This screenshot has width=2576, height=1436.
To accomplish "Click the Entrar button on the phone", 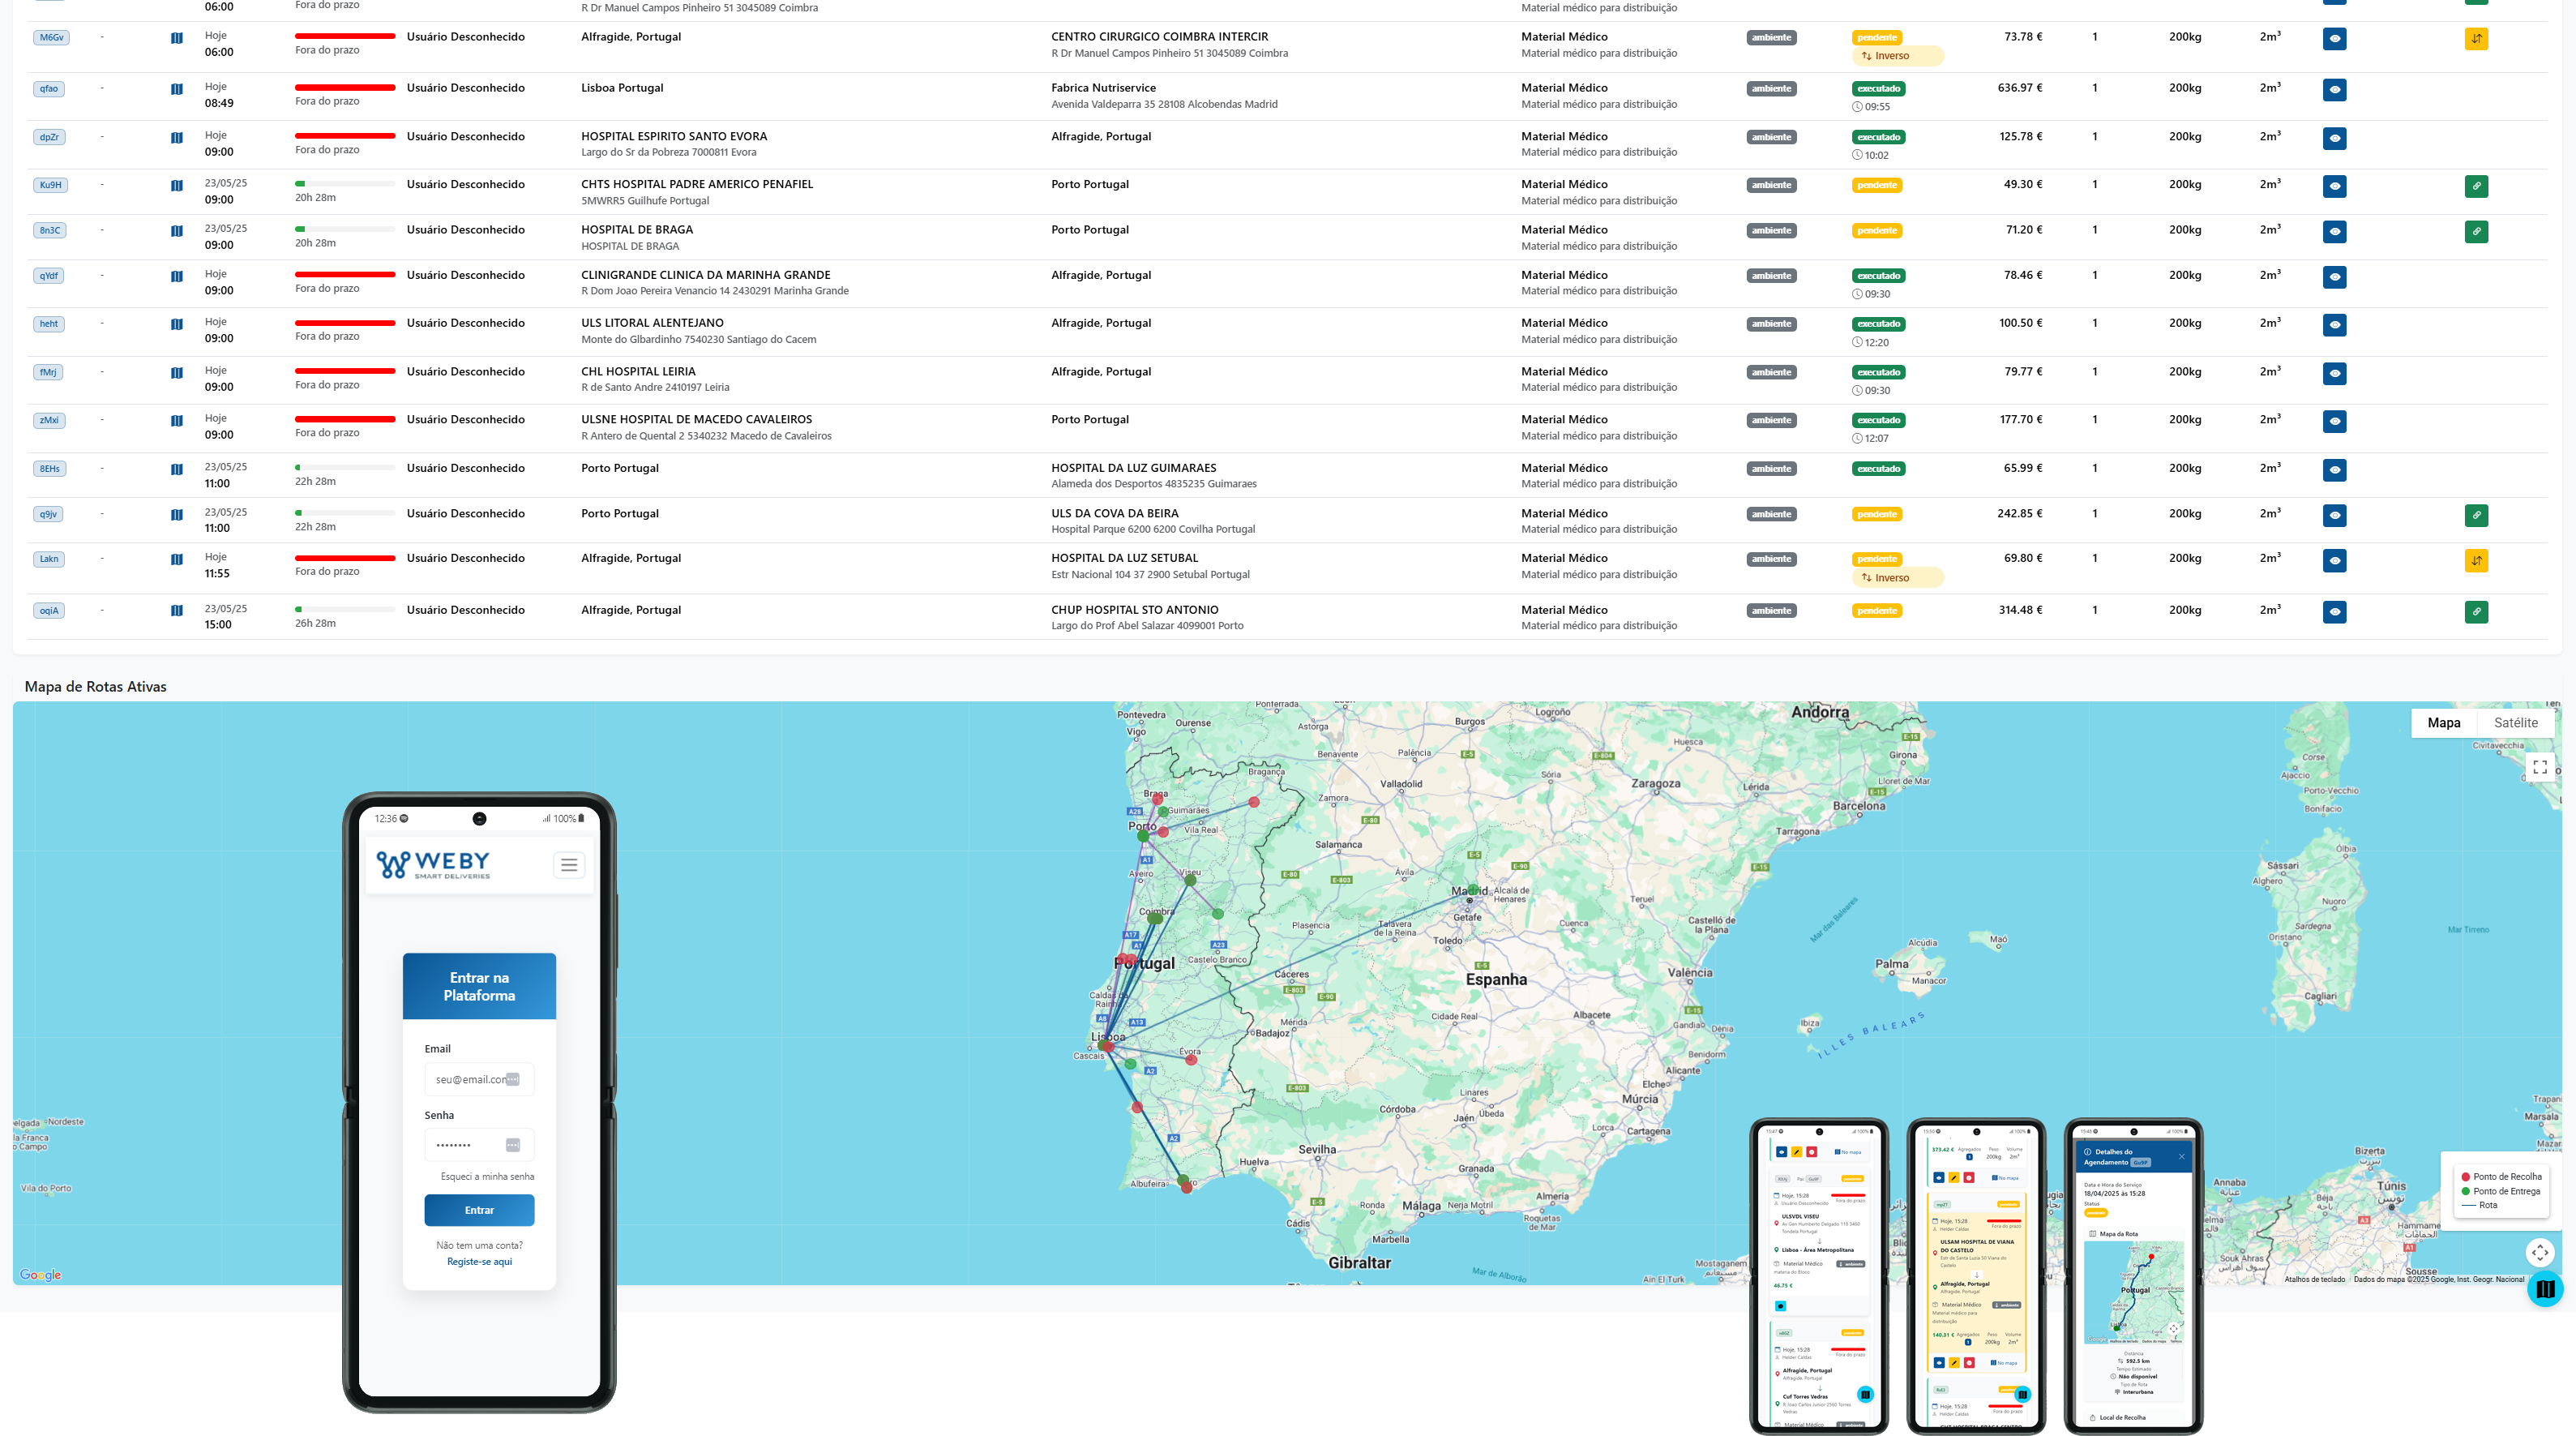I will tap(479, 1210).
